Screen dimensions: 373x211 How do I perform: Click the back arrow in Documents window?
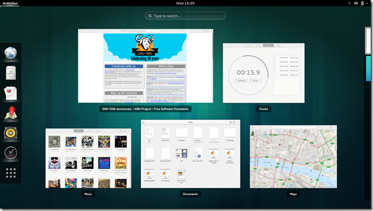coord(143,122)
